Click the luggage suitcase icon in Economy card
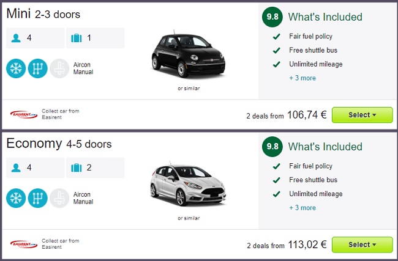Screen dimensions: 398x261 point(77,168)
